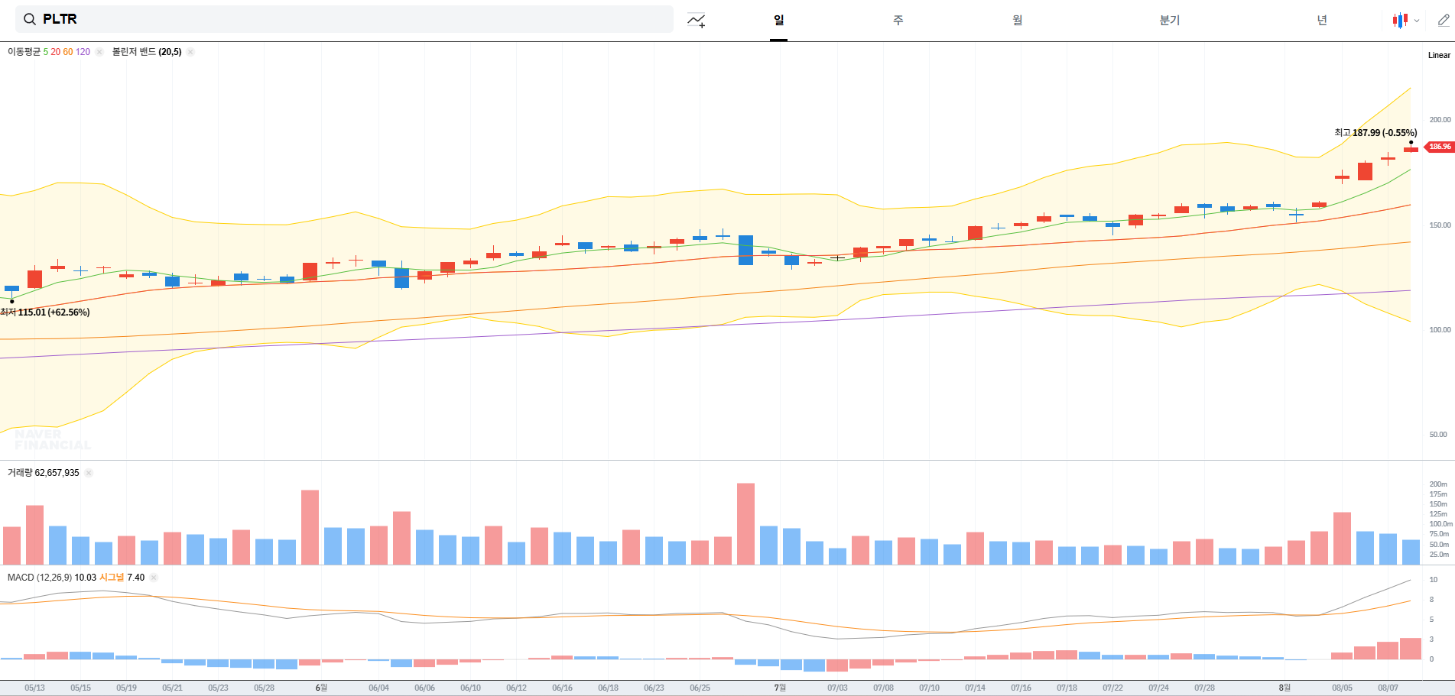Click the large red candle before 08/07
The height and width of the screenshot is (696, 1455).
pyautogui.click(x=1365, y=171)
